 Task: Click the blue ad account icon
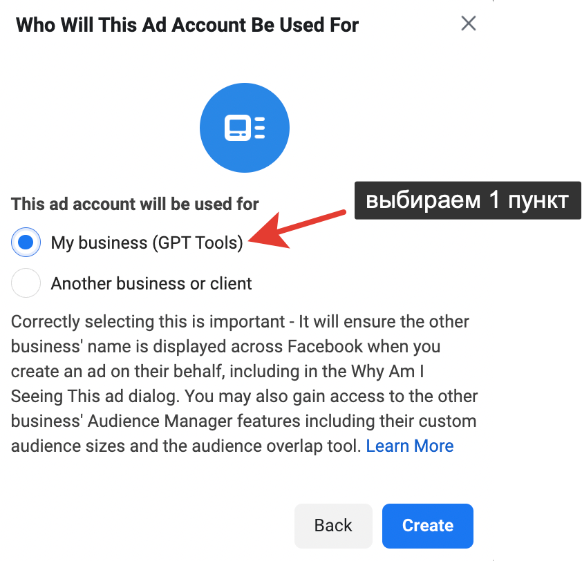click(244, 128)
